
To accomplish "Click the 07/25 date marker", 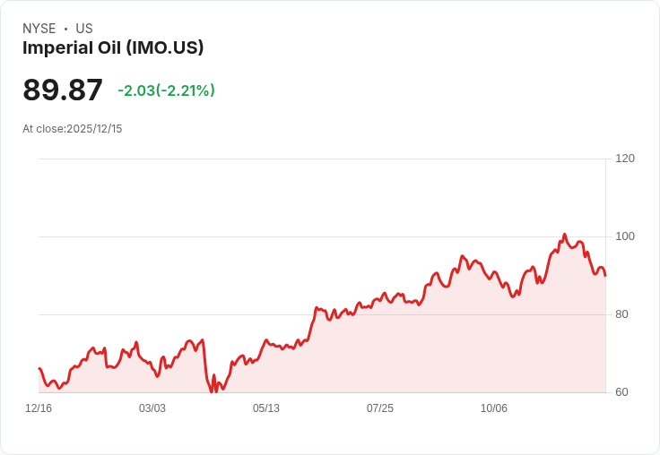I will pos(380,408).
